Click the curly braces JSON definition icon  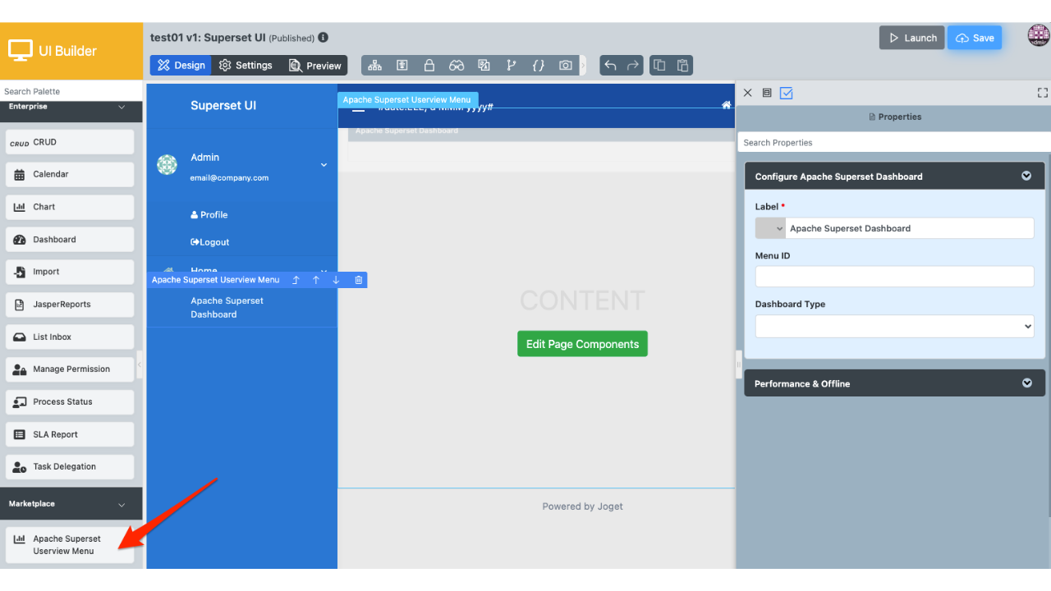click(538, 66)
